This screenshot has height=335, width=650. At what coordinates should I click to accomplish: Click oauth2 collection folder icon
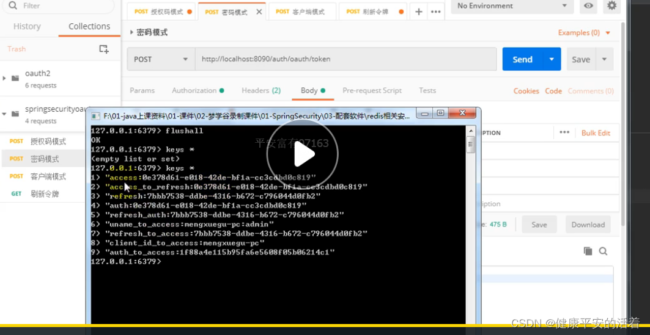coord(15,78)
